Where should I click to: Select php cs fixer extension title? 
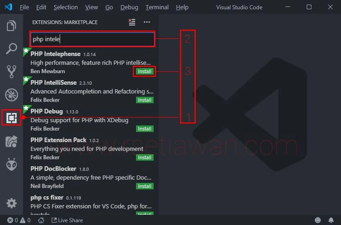pyautogui.click(x=47, y=197)
